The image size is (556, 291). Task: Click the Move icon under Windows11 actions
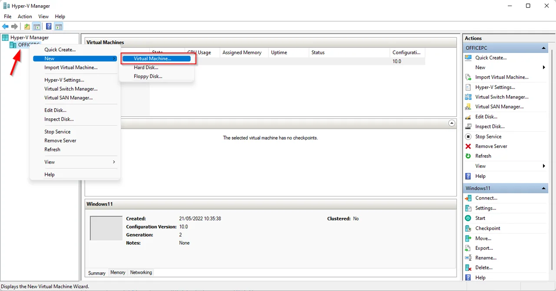tap(468, 238)
